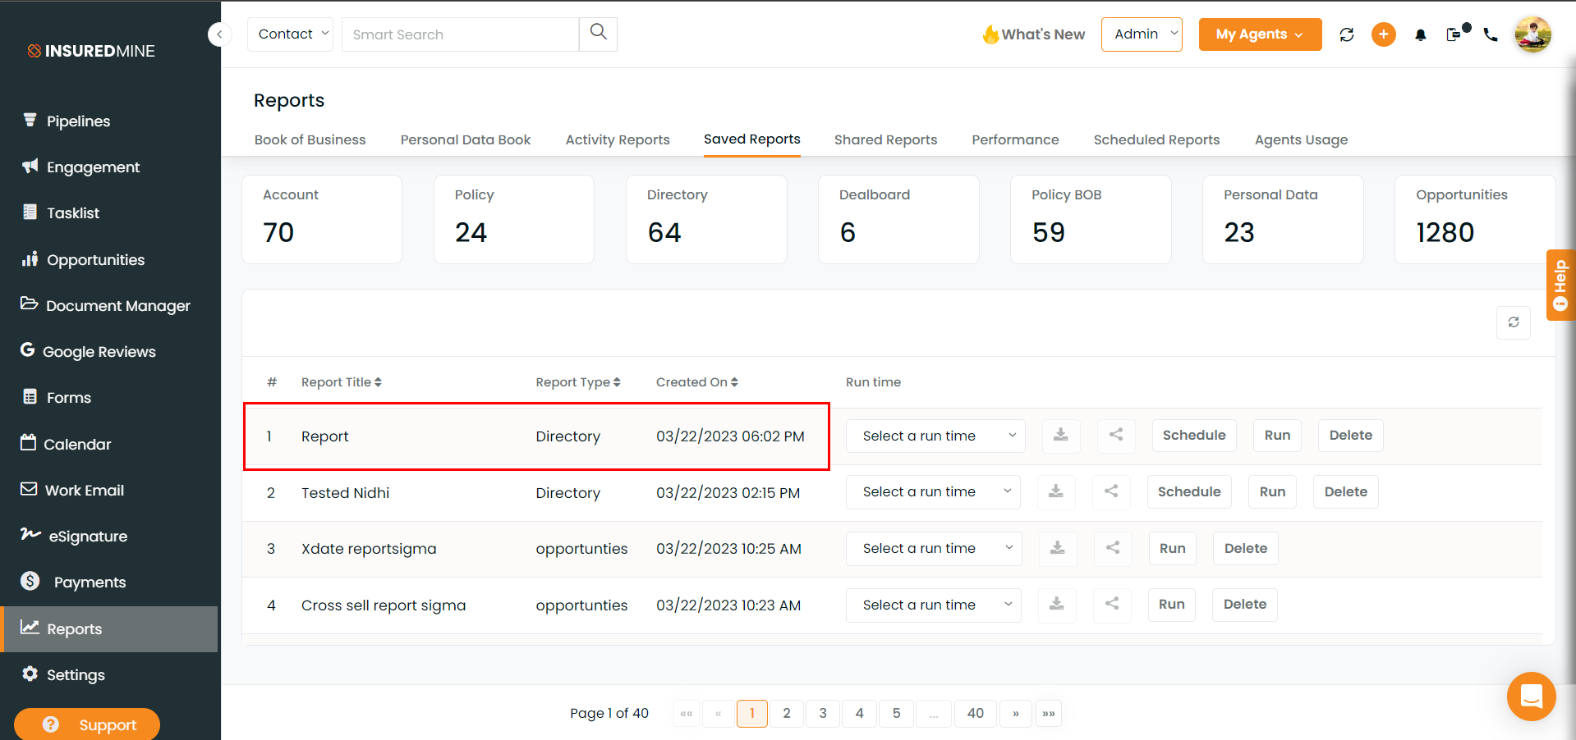Open the Contact search type dropdown
This screenshot has width=1576, height=740.
point(290,34)
